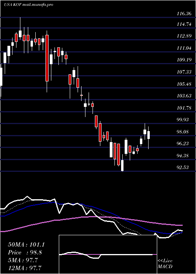196x274 pixels.
Task: Select the 111.04 price level label
Action: 184,48
